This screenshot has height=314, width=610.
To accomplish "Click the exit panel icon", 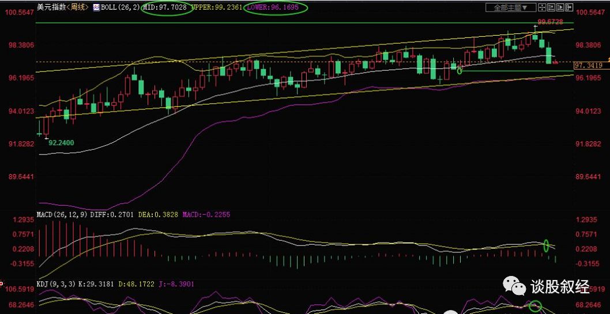I will click(x=570, y=7).
